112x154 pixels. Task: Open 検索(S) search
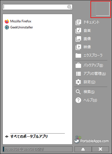(x=89, y=92)
